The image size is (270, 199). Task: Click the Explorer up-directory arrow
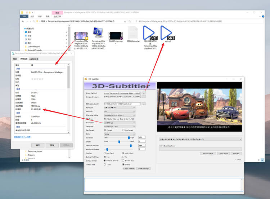coord(34,21)
